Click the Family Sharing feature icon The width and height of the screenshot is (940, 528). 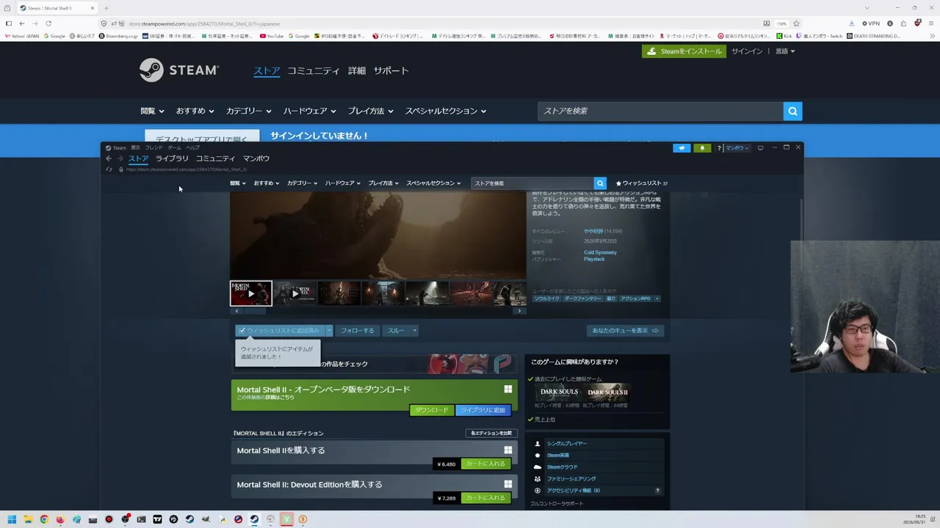(x=538, y=479)
